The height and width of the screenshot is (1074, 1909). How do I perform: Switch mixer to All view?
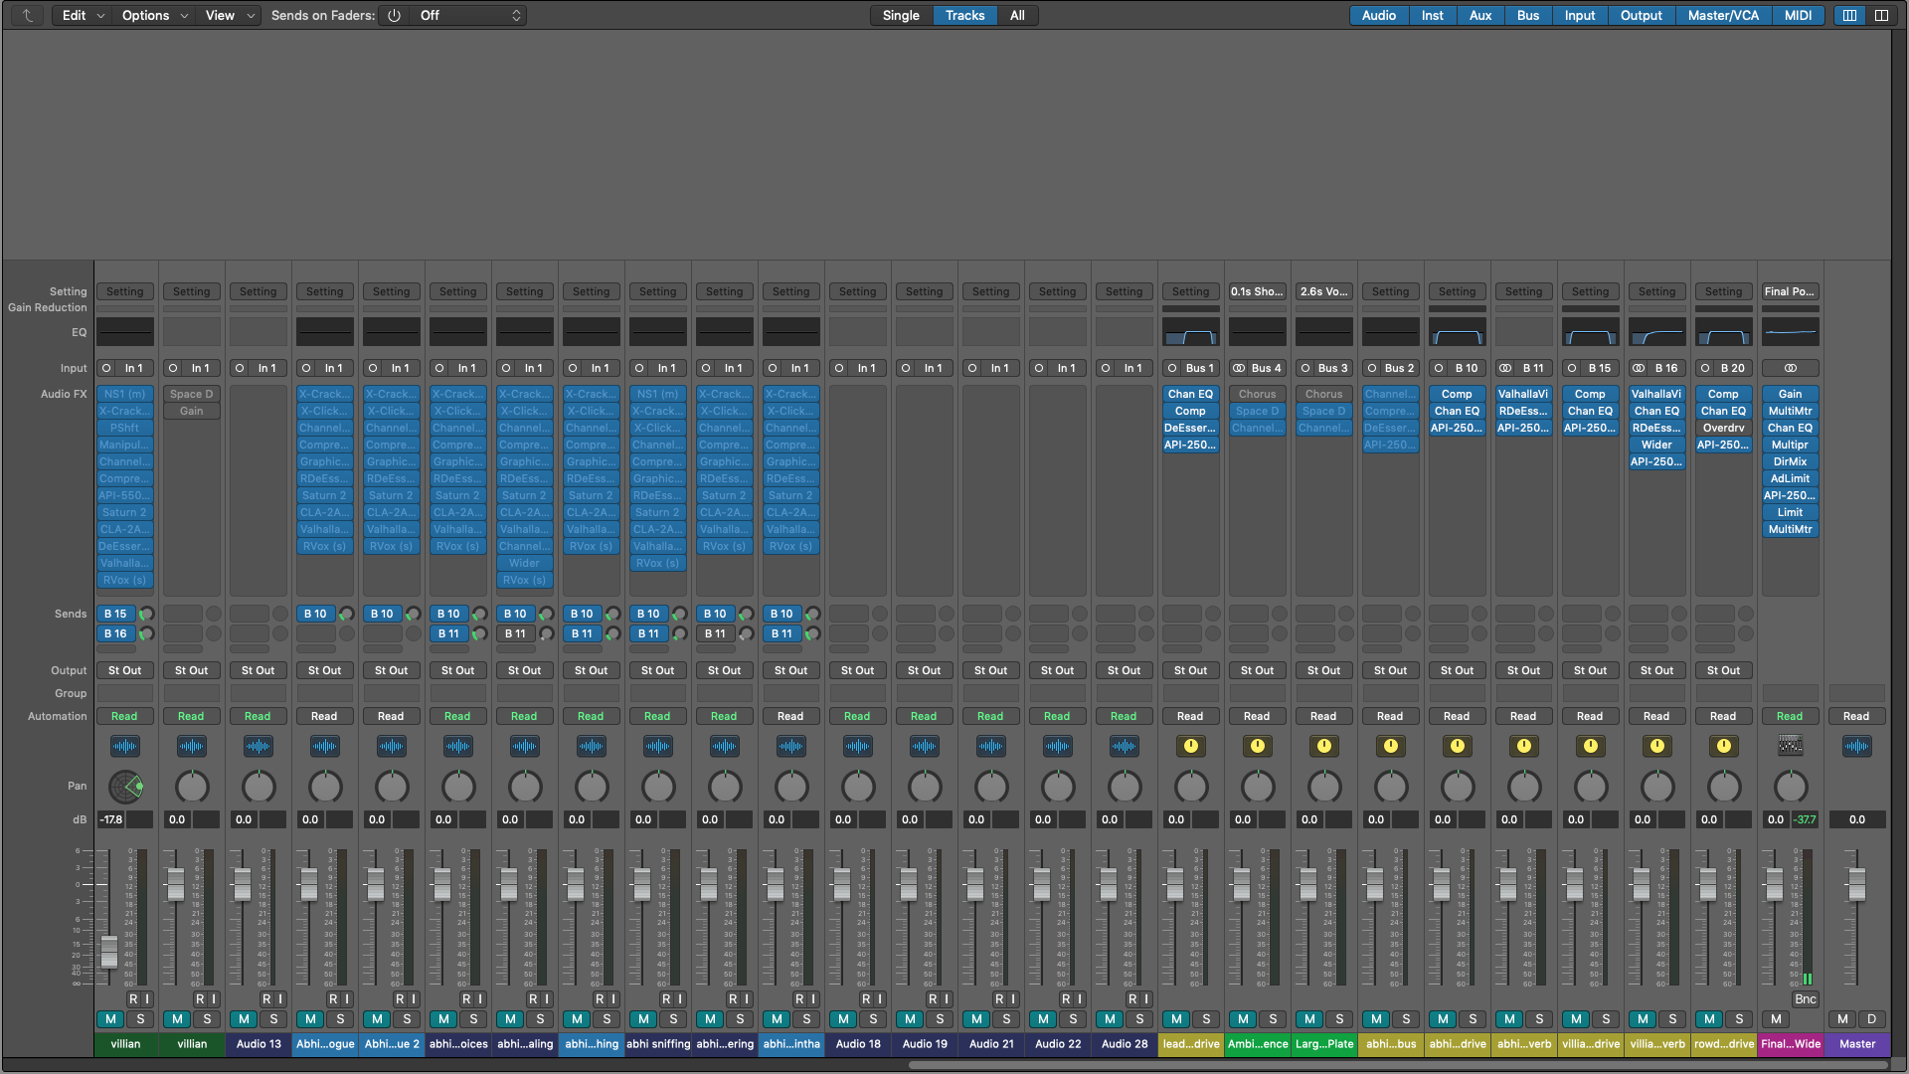(x=1017, y=15)
